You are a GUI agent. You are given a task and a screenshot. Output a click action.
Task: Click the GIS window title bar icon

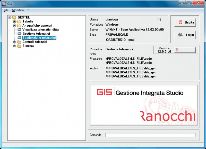(x=4, y=4)
